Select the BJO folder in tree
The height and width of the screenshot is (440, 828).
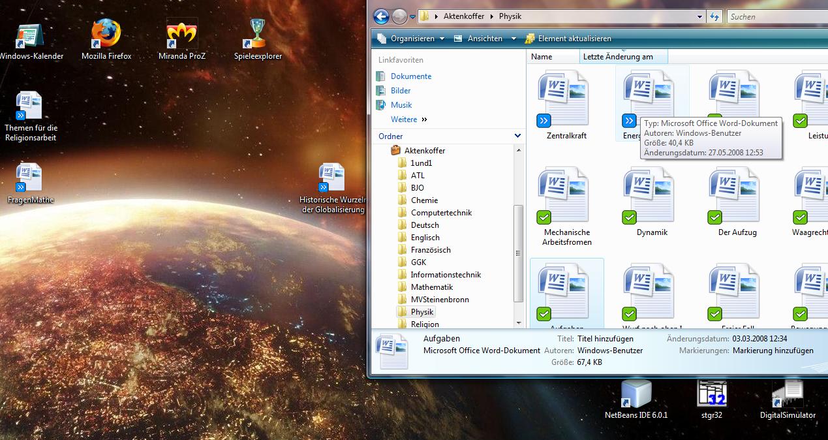(417, 188)
